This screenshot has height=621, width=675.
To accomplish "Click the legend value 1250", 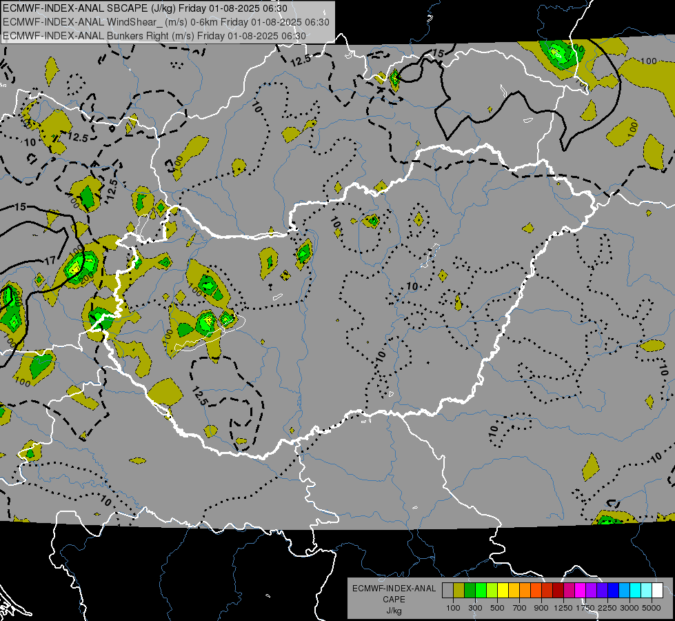I will [x=563, y=608].
